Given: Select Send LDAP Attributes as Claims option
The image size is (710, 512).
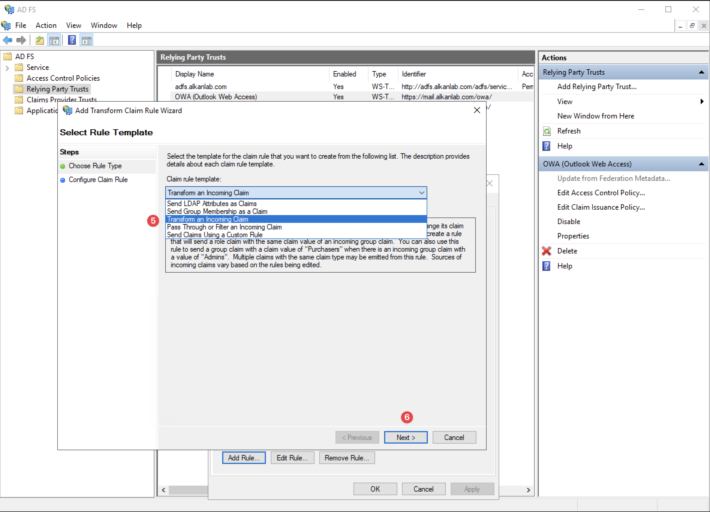Looking at the screenshot, I should [212, 204].
